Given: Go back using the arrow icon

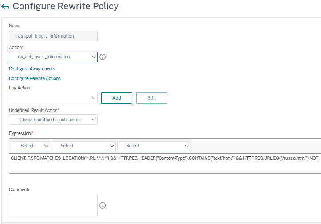Looking at the screenshot, I should 5,7.
